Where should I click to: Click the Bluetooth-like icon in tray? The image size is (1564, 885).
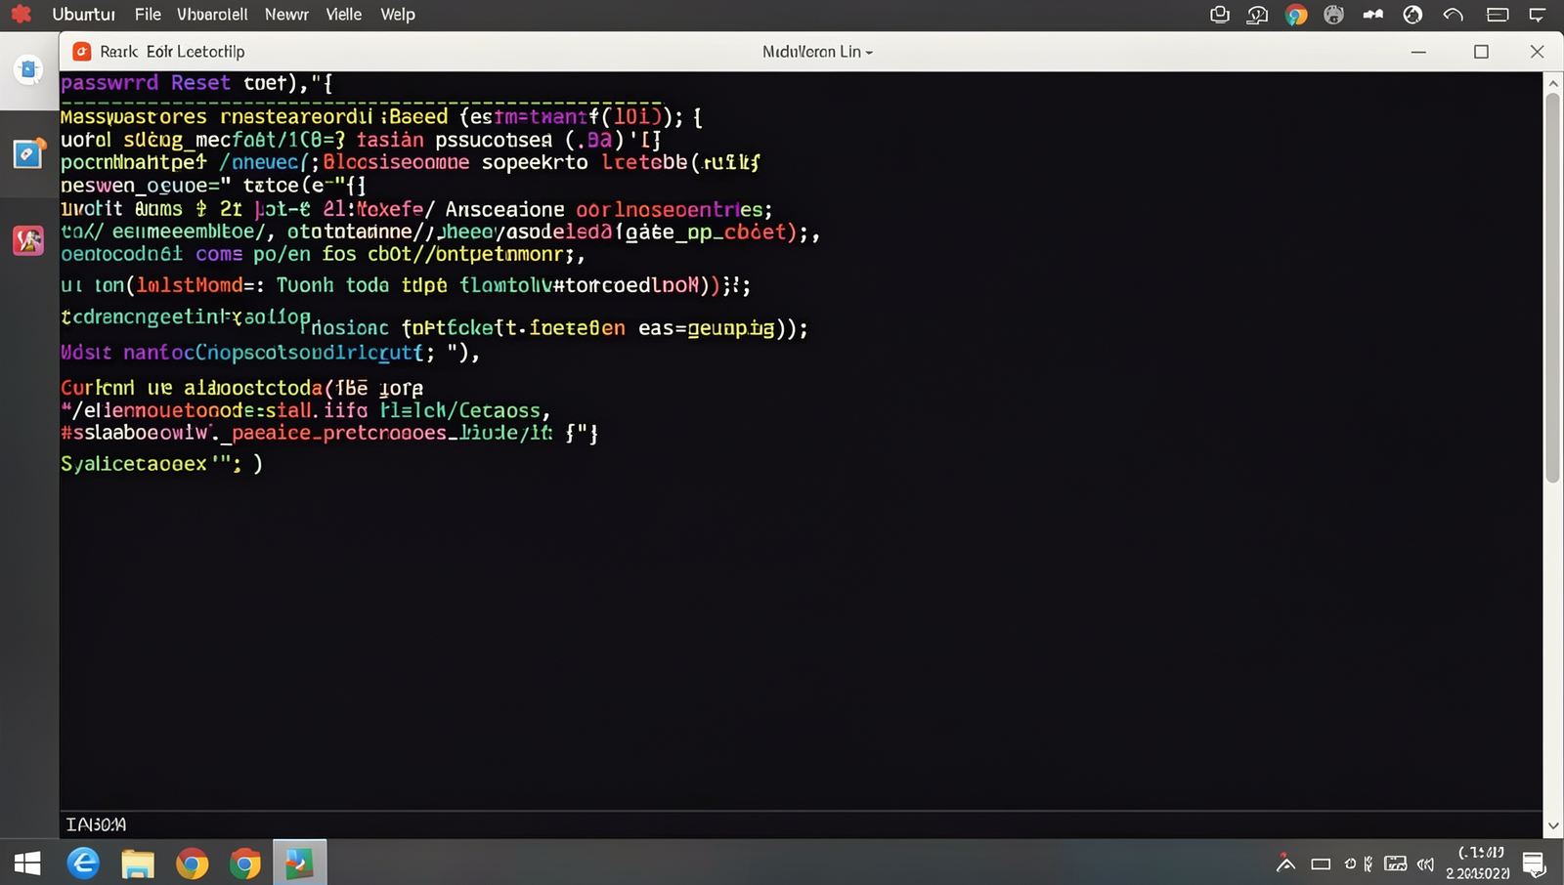coord(1368,864)
